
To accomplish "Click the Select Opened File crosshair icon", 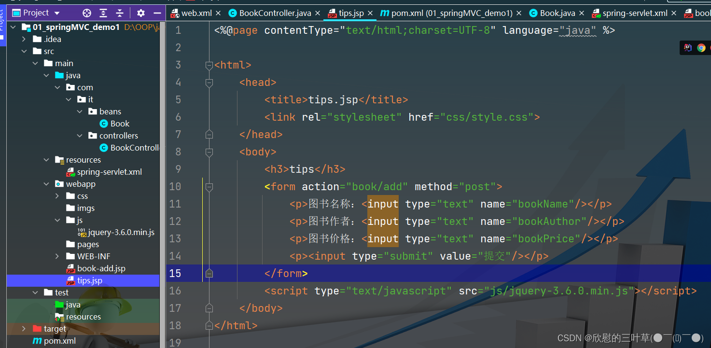I will tap(87, 13).
